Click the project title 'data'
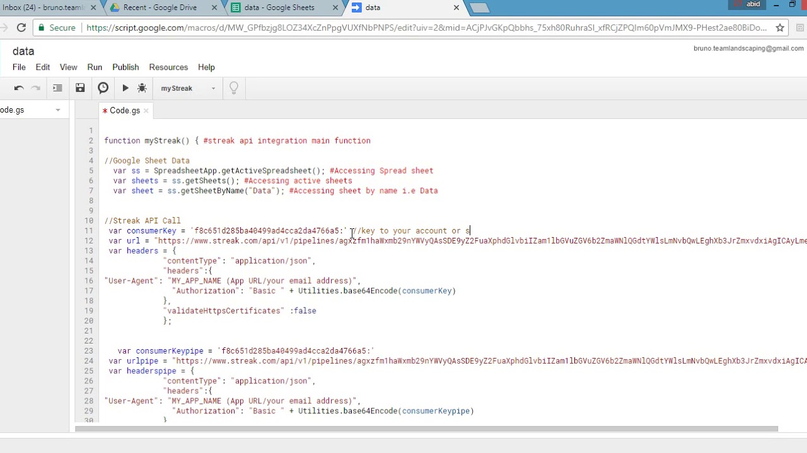Viewport: 807px width, 453px height. (x=23, y=52)
